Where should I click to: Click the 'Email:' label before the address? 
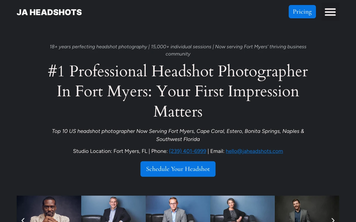(x=217, y=151)
